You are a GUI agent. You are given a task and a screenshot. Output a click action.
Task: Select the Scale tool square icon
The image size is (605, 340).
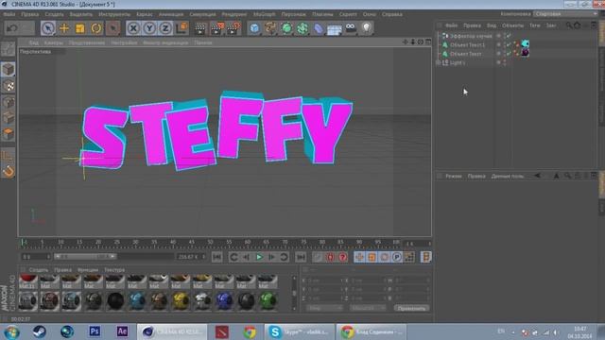tap(80, 28)
